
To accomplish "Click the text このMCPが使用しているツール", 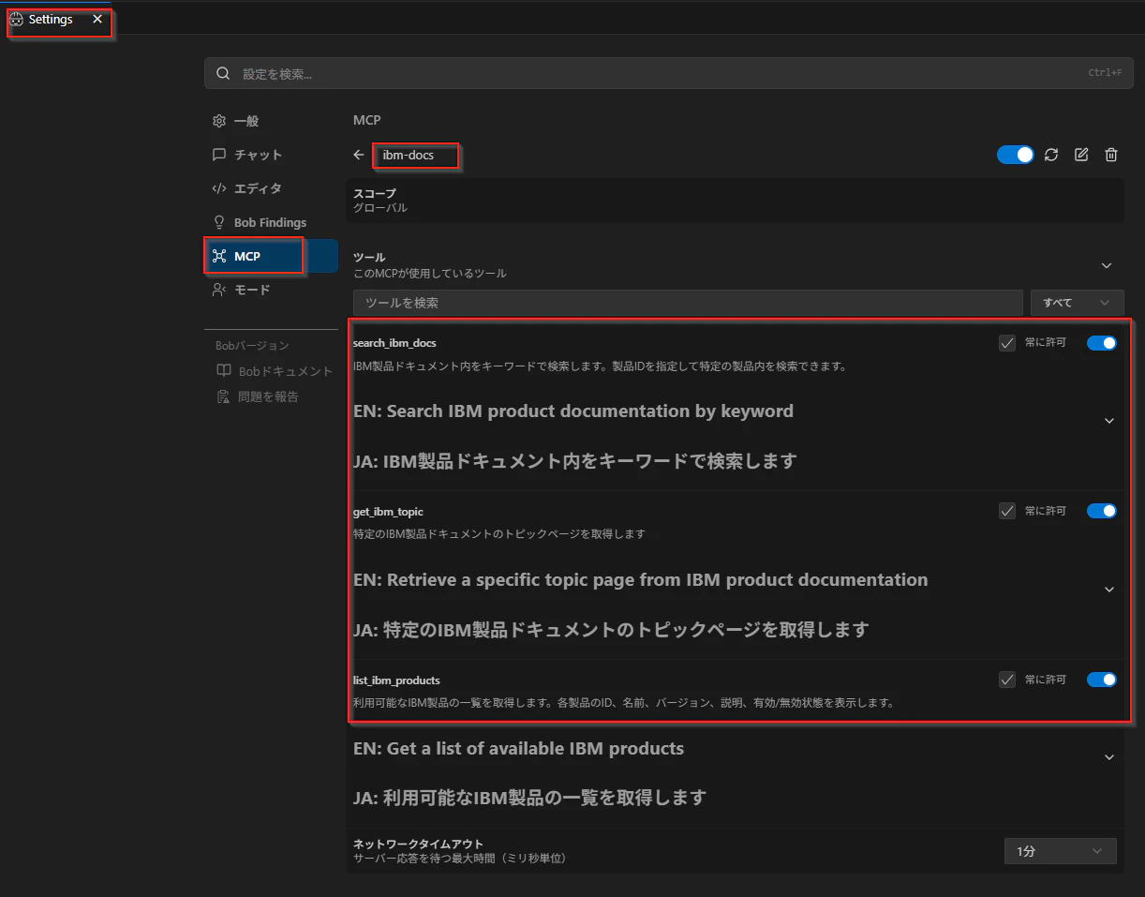I will point(430,273).
